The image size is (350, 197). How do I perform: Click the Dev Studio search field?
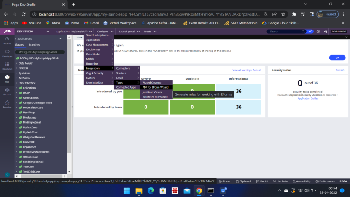[x=285, y=32]
